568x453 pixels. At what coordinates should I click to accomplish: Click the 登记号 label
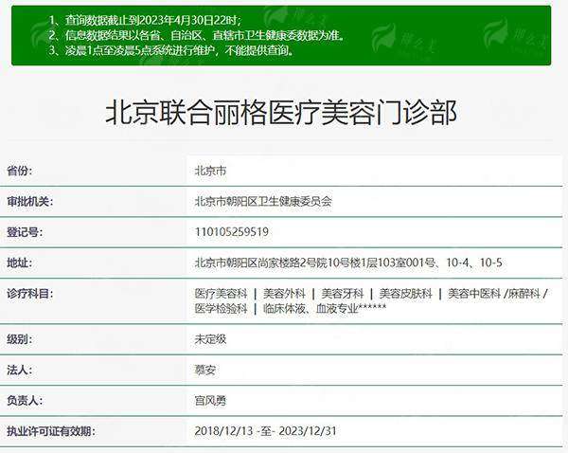[25, 232]
